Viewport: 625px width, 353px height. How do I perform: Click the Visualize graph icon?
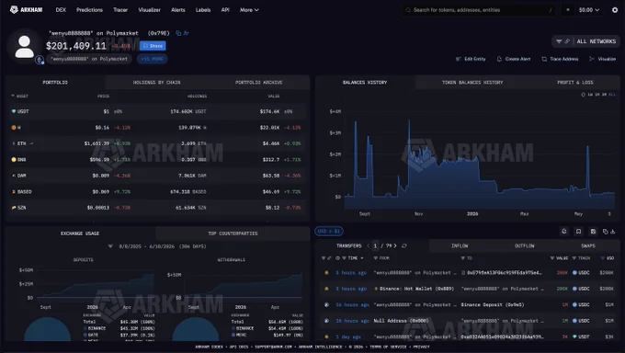point(592,59)
